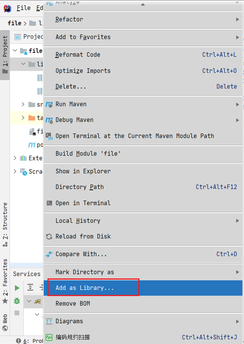Click the scroll-up arrow atop context menu

point(143,5)
